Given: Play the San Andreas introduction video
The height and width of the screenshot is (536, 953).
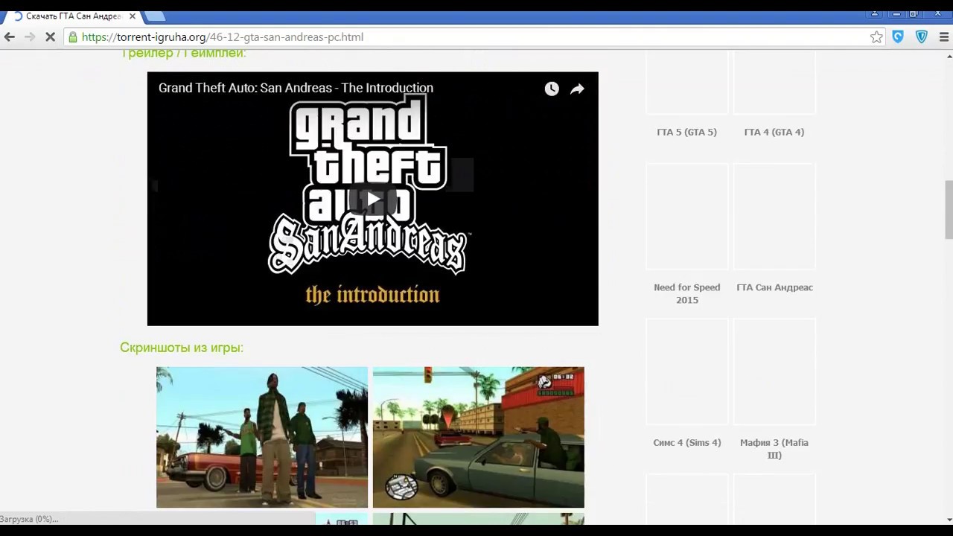Looking at the screenshot, I should click(372, 199).
